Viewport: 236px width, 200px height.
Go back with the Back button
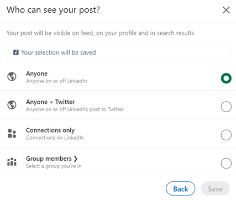[x=181, y=189]
